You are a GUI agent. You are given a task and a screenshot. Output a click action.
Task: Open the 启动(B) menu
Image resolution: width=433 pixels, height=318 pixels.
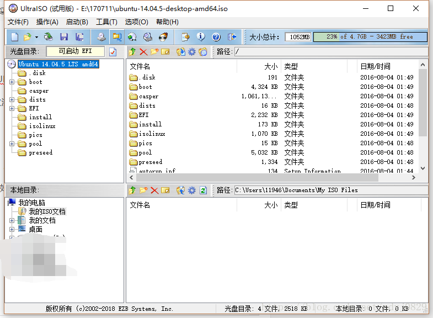click(77, 22)
